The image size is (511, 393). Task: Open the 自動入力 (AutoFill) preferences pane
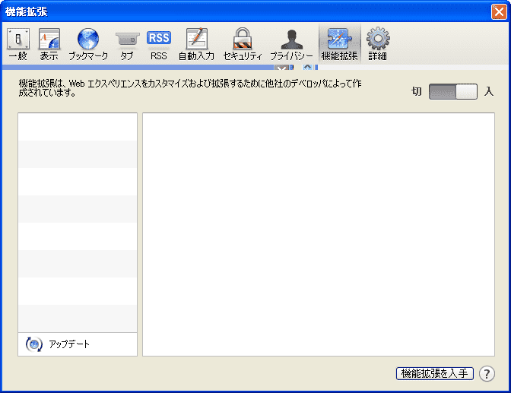pyautogui.click(x=196, y=44)
